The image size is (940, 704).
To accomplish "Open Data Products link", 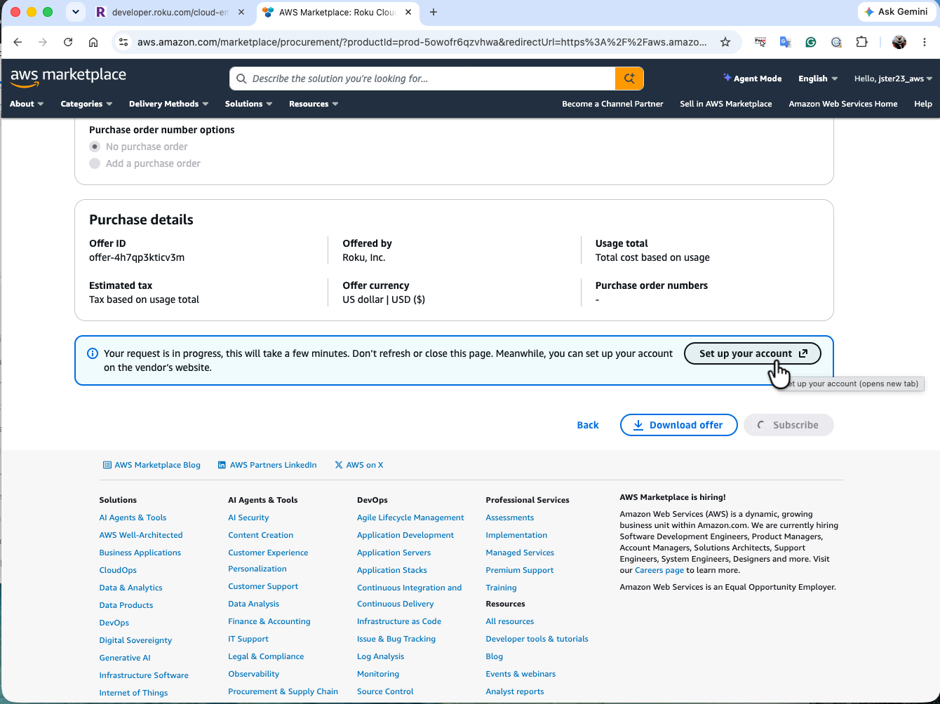I will point(126,605).
